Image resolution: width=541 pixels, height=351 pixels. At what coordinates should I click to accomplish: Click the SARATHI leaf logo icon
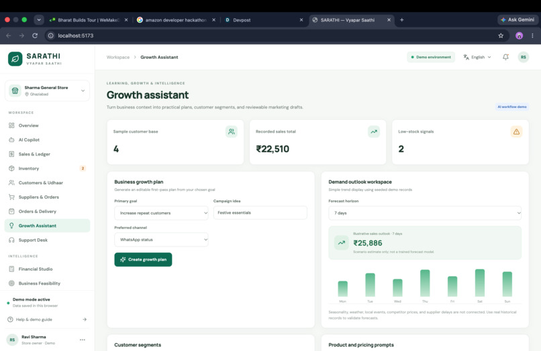click(15, 59)
